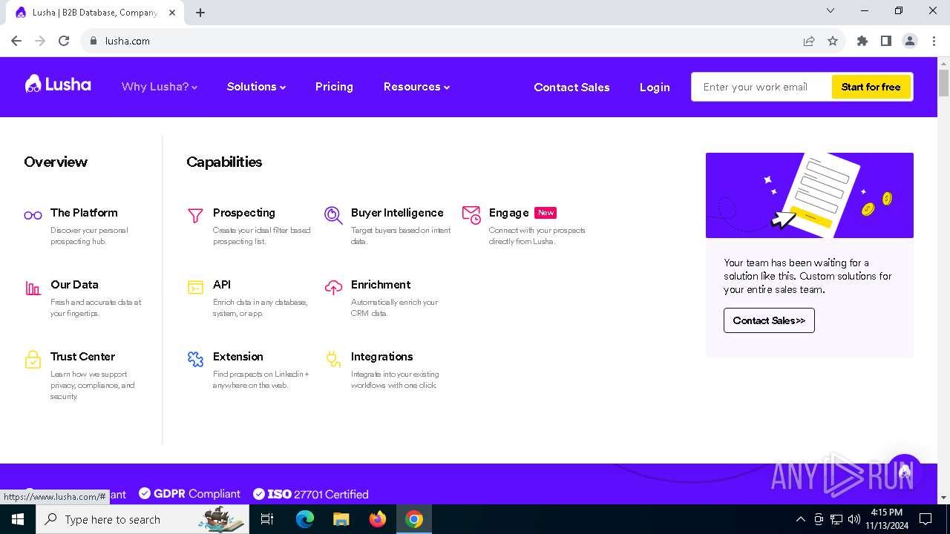Screen dimensions: 950x534
Task: Open the Extension capability link
Action: pyautogui.click(x=238, y=357)
